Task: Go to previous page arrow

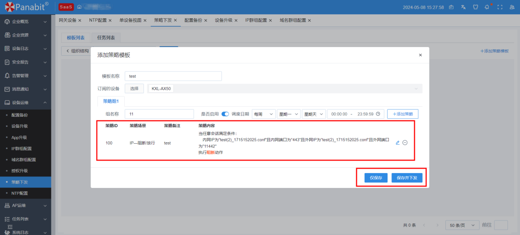Action: point(424,225)
